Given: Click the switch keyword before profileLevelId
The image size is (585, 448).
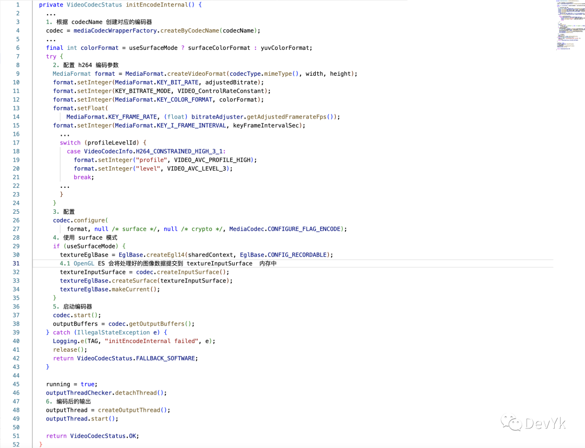Looking at the screenshot, I should 70,143.
